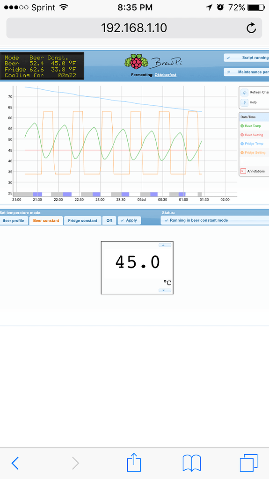Click the Script running button
The height and width of the screenshot is (479, 269).
247,58
